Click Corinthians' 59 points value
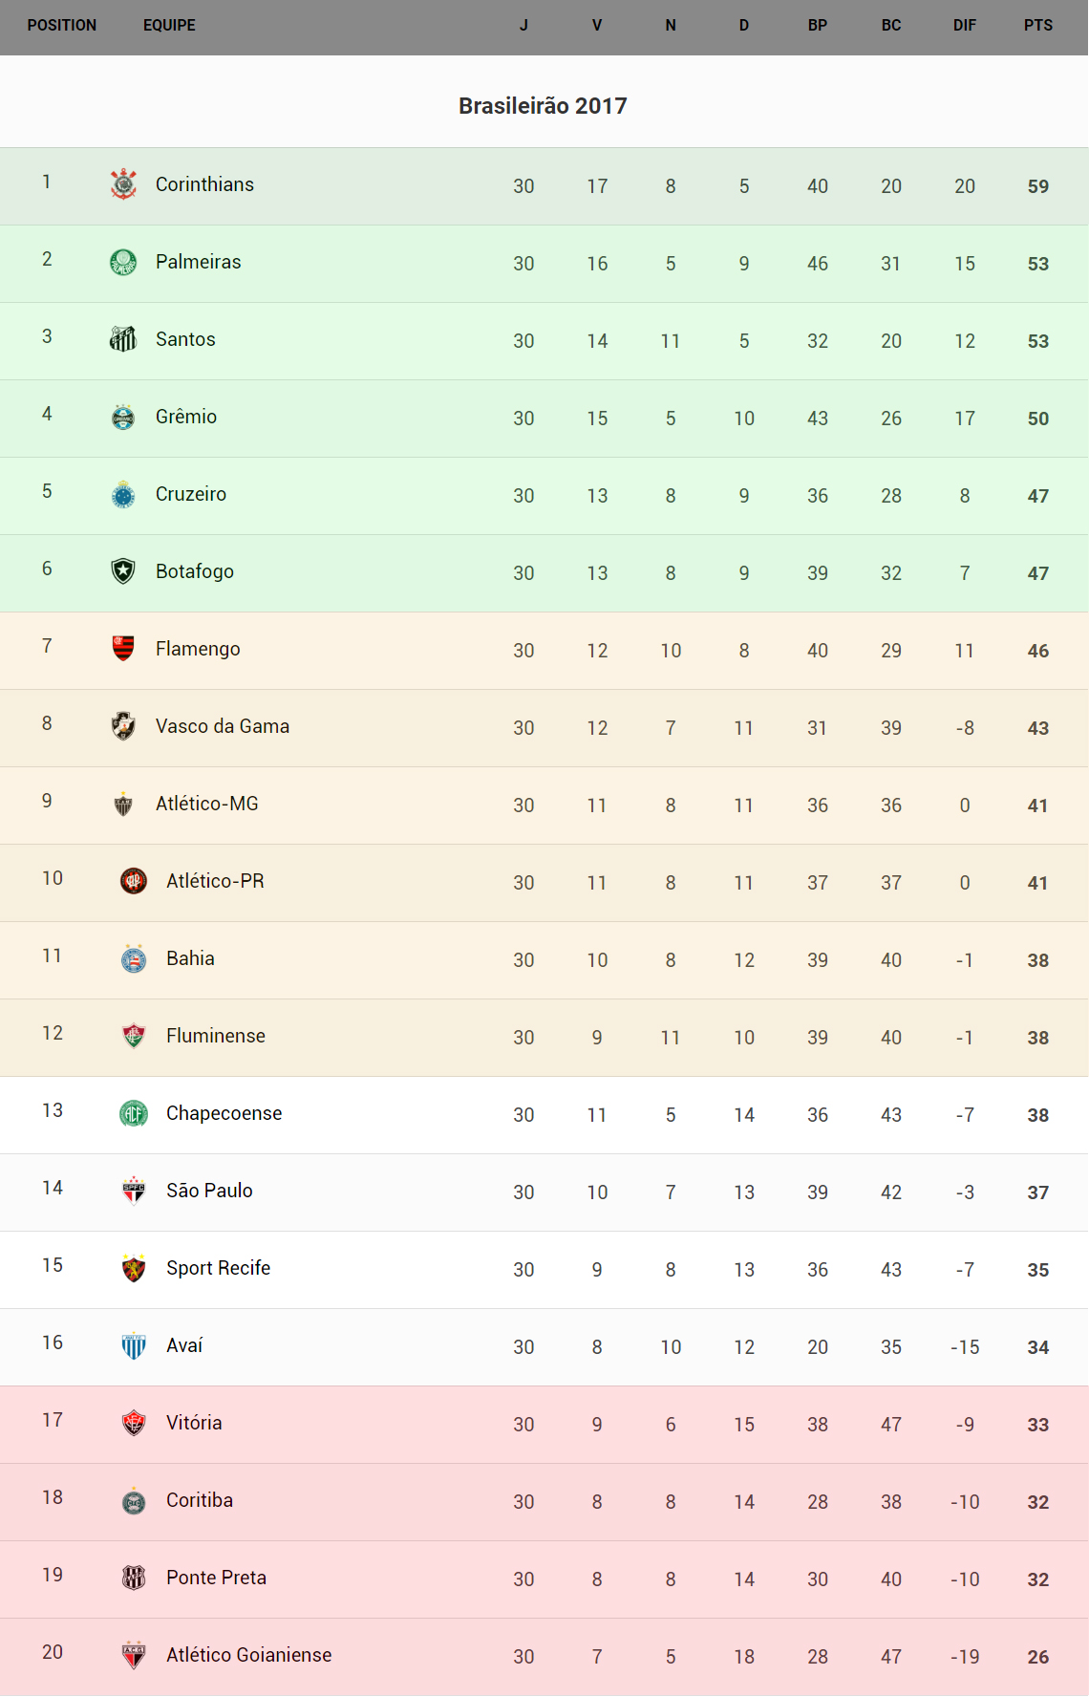This screenshot has width=1089, height=1697. click(x=1038, y=186)
